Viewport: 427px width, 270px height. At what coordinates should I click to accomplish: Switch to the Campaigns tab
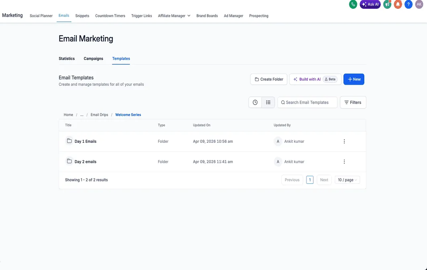pyautogui.click(x=93, y=59)
